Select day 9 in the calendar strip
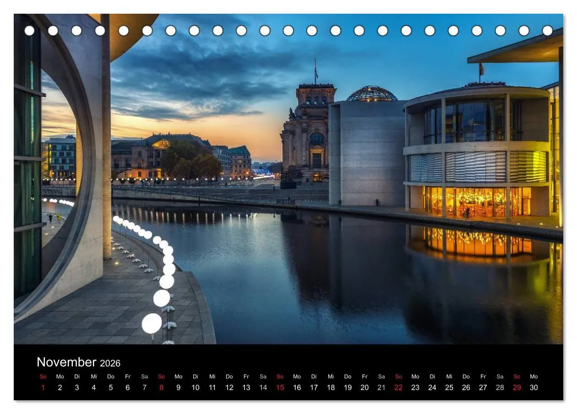Image resolution: width=577 pixels, height=414 pixels. click(x=179, y=387)
